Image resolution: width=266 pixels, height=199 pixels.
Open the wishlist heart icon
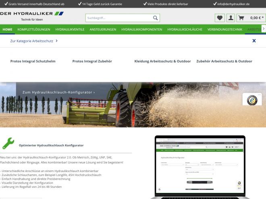220,18
